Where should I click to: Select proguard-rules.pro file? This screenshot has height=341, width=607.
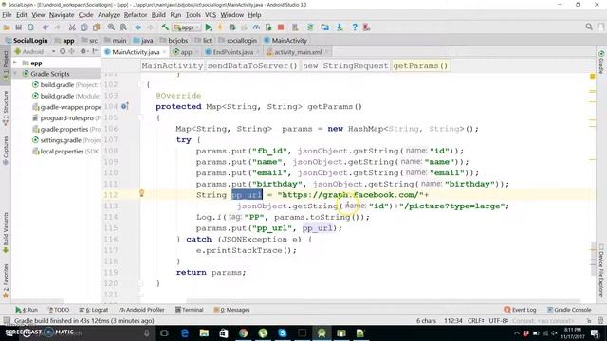(66, 117)
